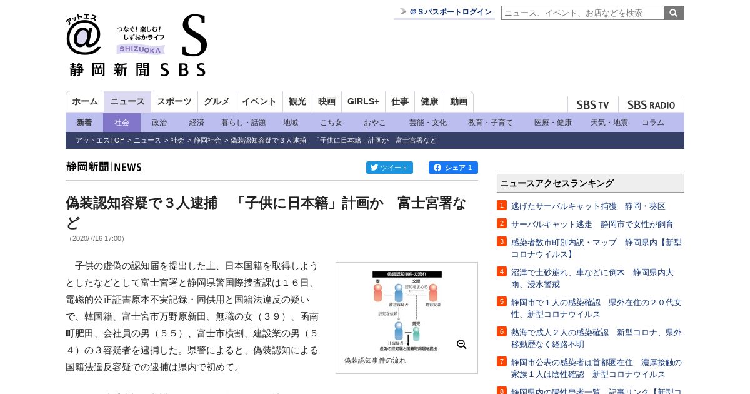
Task: Select 政治 in news submenu
Action: point(159,123)
